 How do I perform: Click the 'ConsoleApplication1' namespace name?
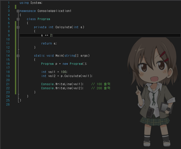[54, 11]
